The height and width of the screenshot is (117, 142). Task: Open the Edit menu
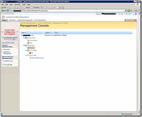coord(7,4)
